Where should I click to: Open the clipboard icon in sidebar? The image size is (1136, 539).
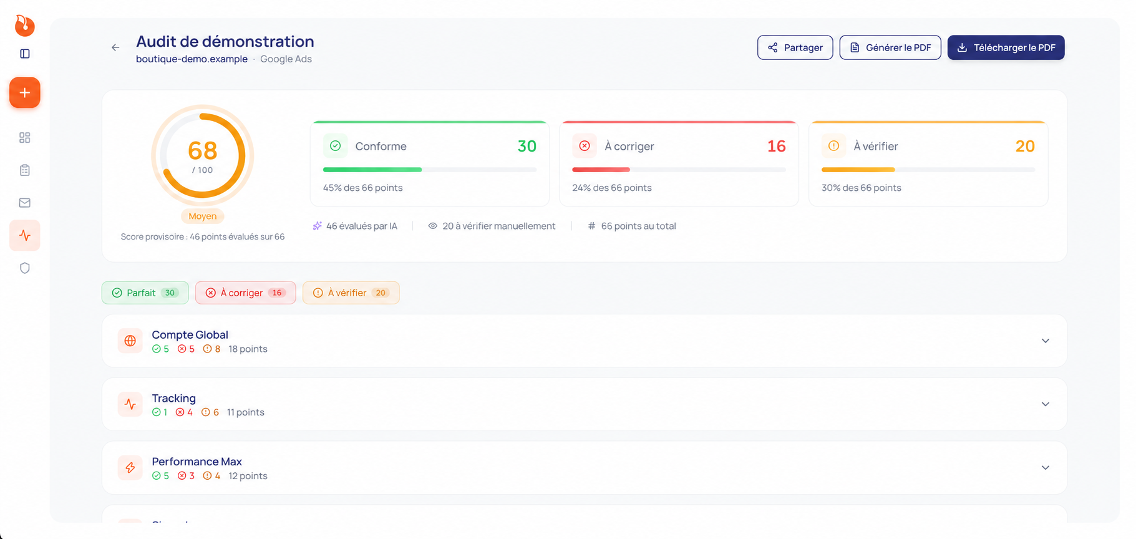point(25,170)
